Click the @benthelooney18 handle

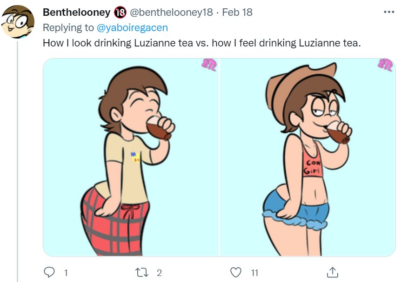coord(171,12)
